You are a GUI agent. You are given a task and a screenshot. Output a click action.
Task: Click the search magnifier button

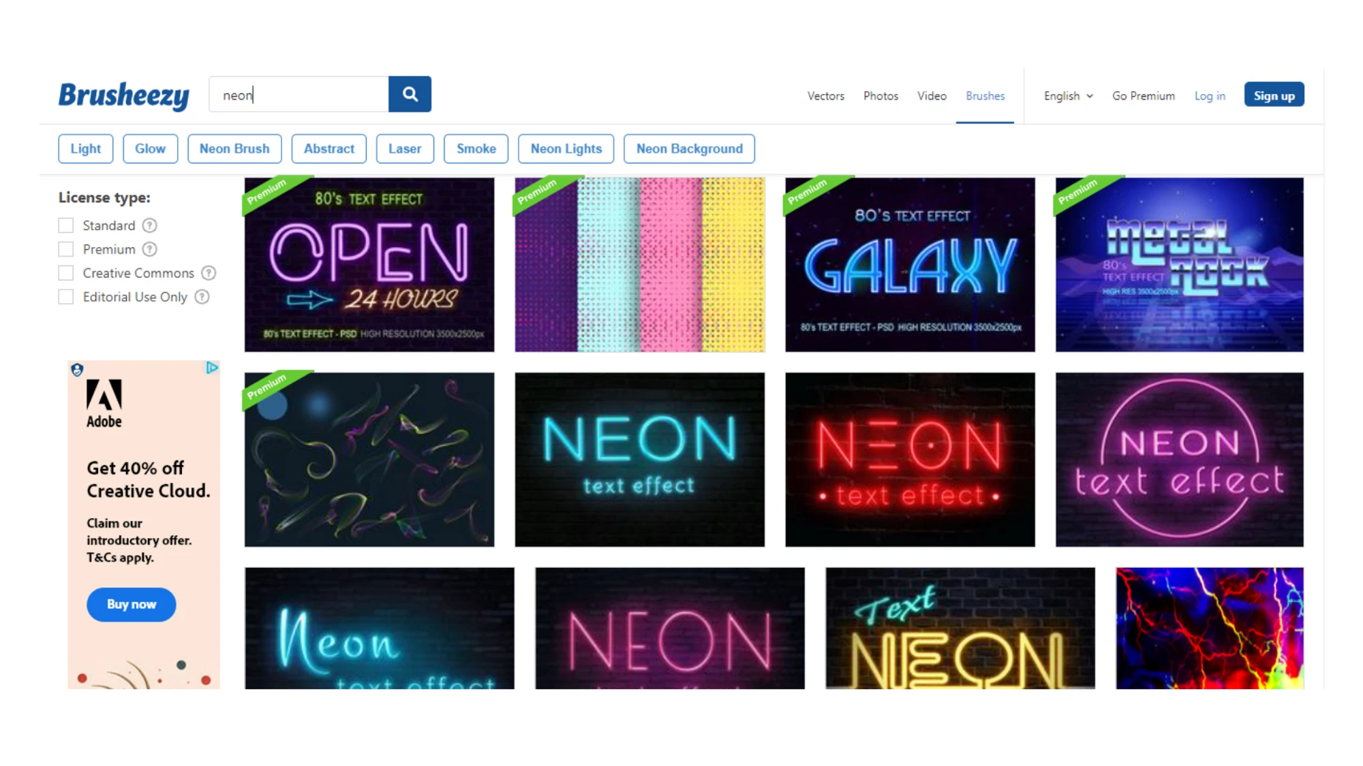[410, 94]
